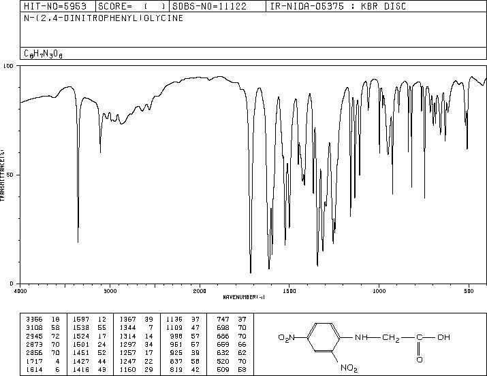Click the carbonyl O below the C atom

pyautogui.click(x=420, y=360)
